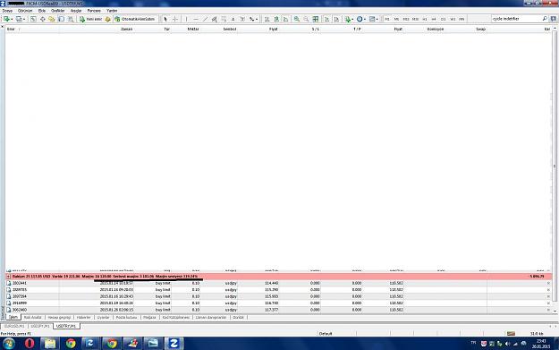
Task: Open the Ekle menu
Action: tap(42, 11)
